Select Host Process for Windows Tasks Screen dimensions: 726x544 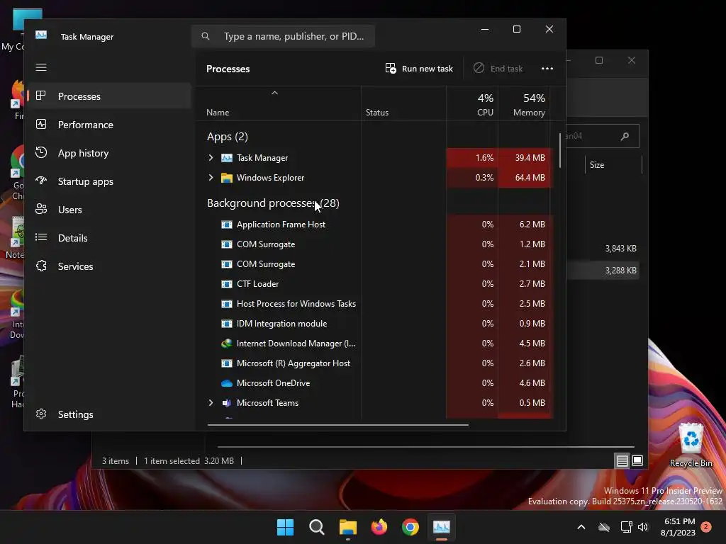tap(379, 304)
